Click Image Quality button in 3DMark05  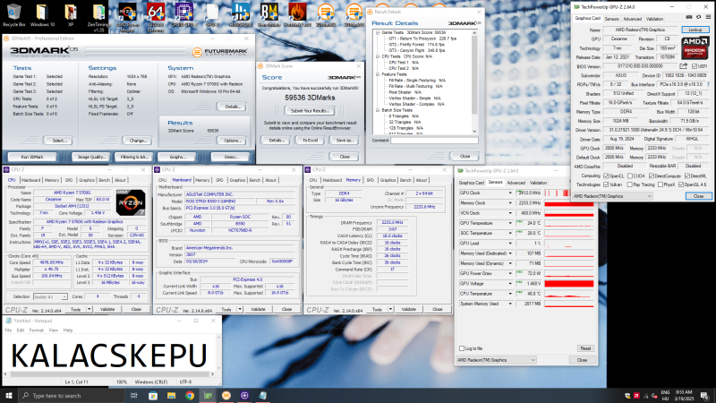click(x=92, y=157)
